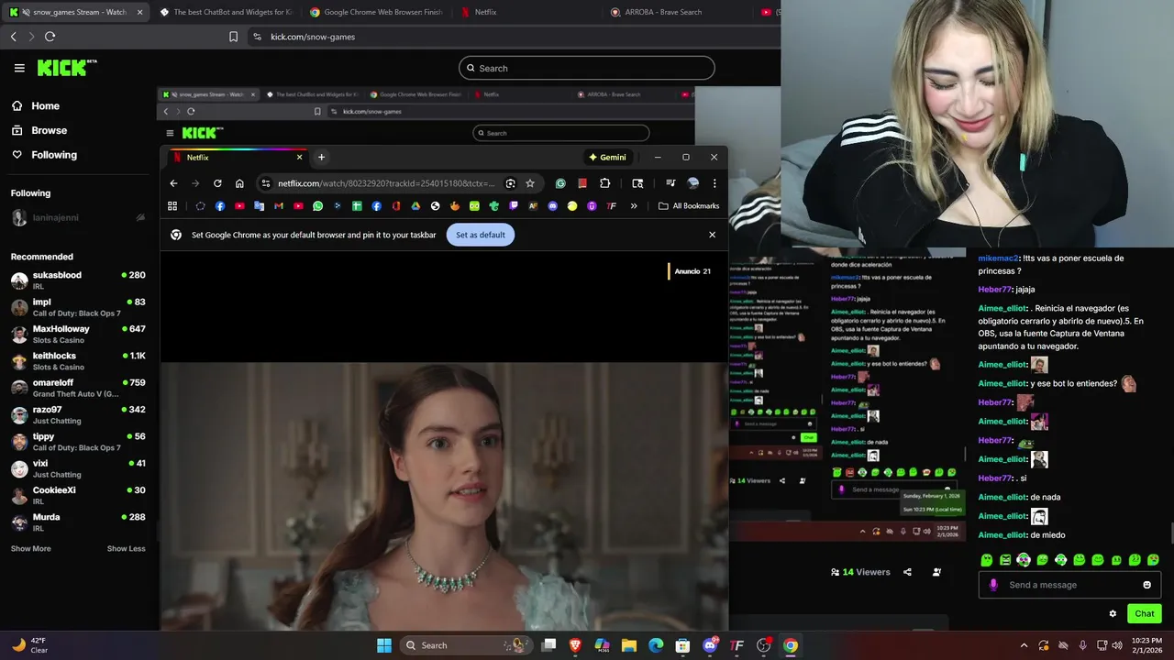Open the media controls icon in Chrome toolbar
This screenshot has width=1174, height=660.
pyautogui.click(x=670, y=183)
